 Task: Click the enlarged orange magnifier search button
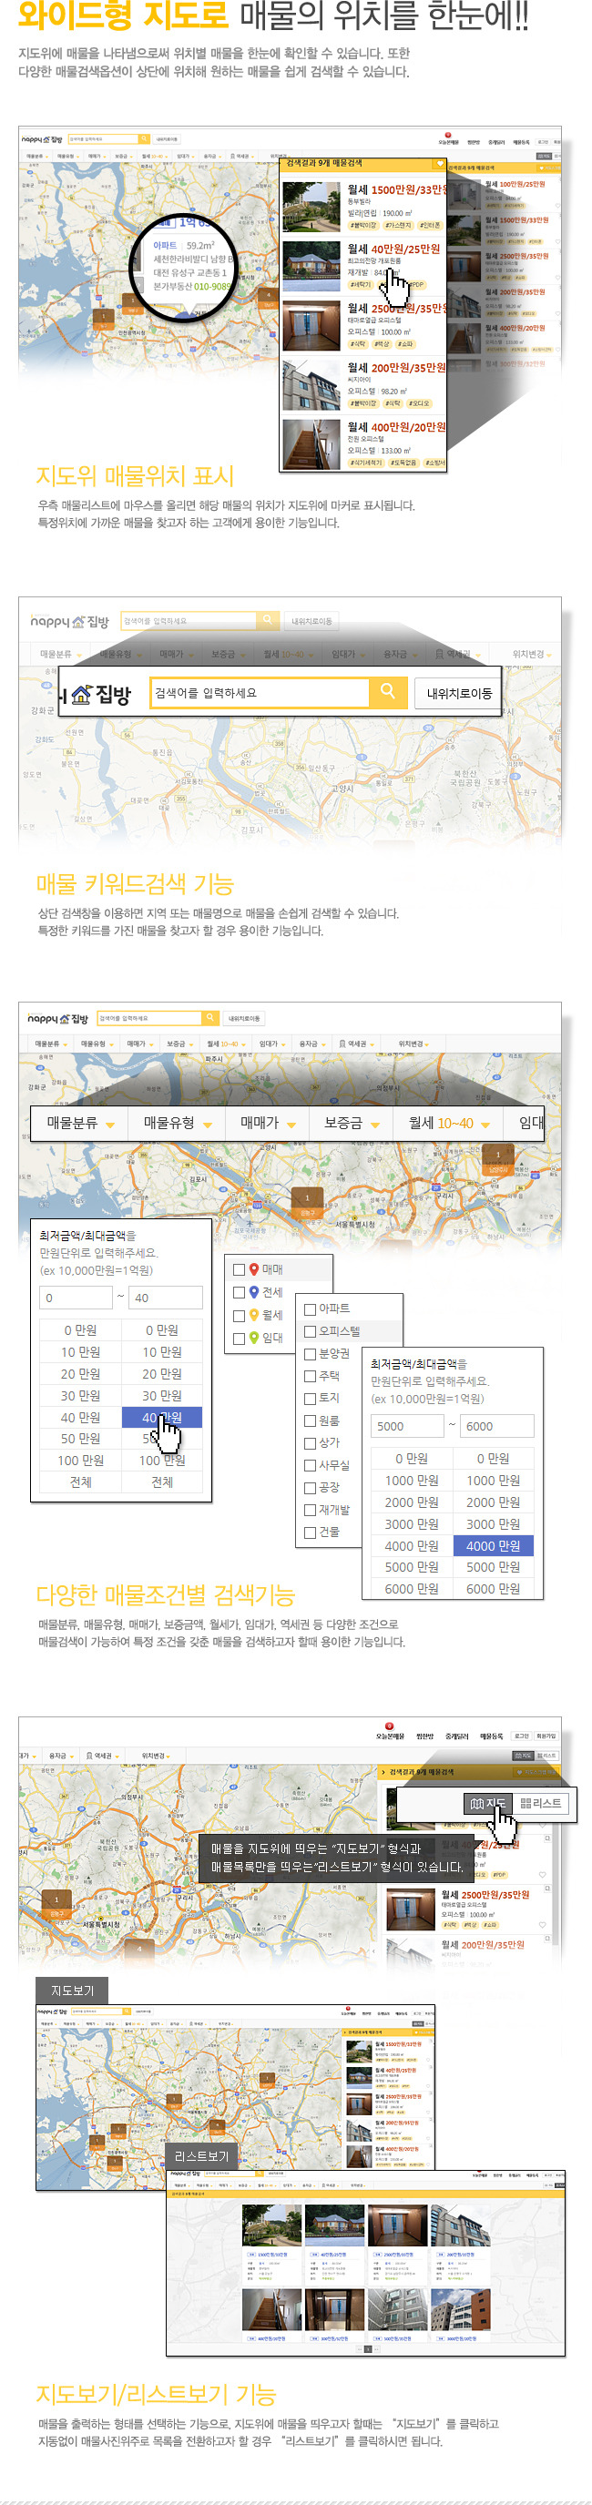point(387,691)
